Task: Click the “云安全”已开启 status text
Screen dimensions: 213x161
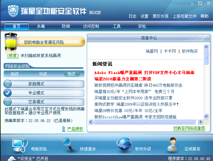Action: pos(33,159)
